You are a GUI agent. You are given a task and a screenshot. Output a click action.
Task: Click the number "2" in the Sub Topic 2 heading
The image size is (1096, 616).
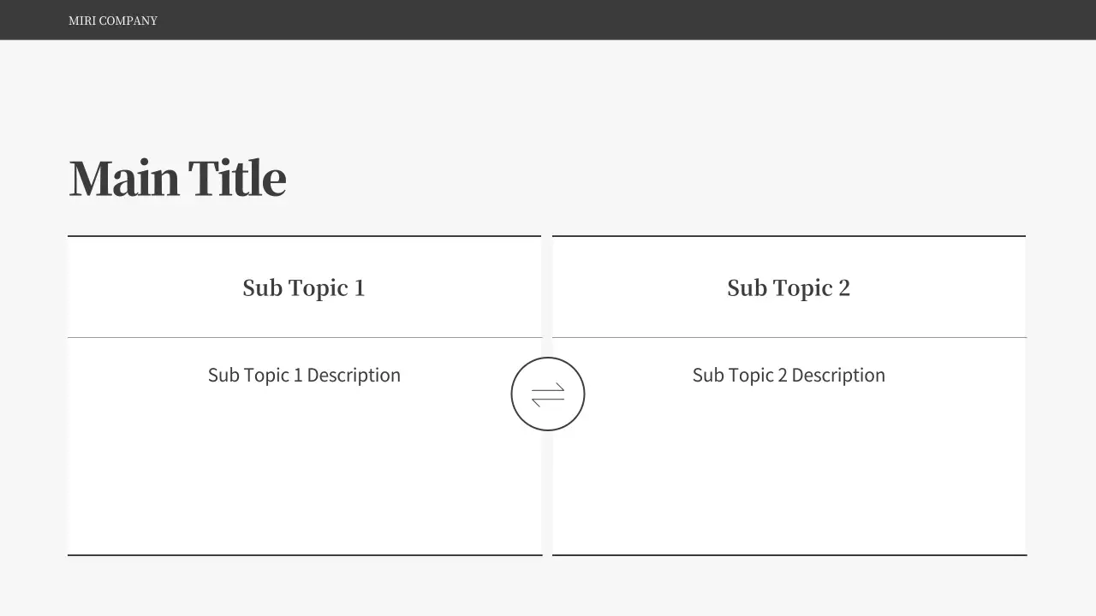pos(843,288)
